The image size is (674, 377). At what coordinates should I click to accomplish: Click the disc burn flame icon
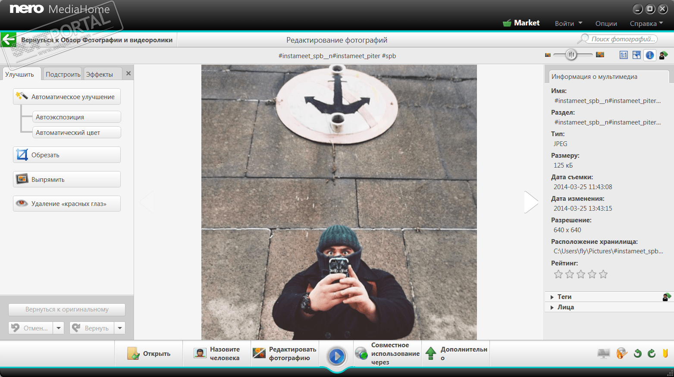click(621, 353)
